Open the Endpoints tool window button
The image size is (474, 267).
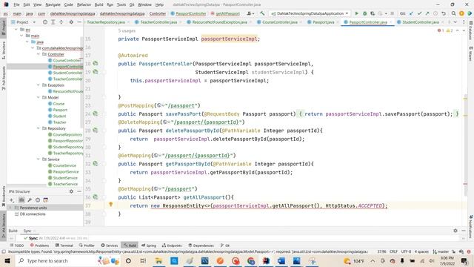point(172,245)
